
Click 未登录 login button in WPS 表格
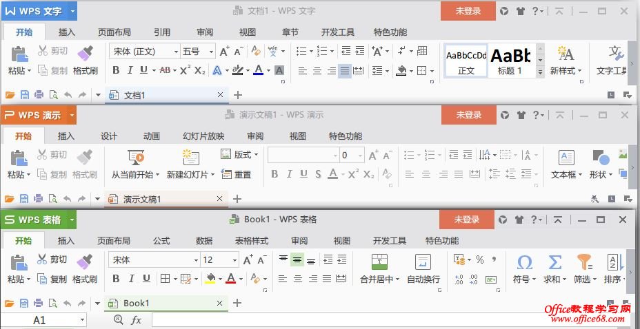coord(467,220)
